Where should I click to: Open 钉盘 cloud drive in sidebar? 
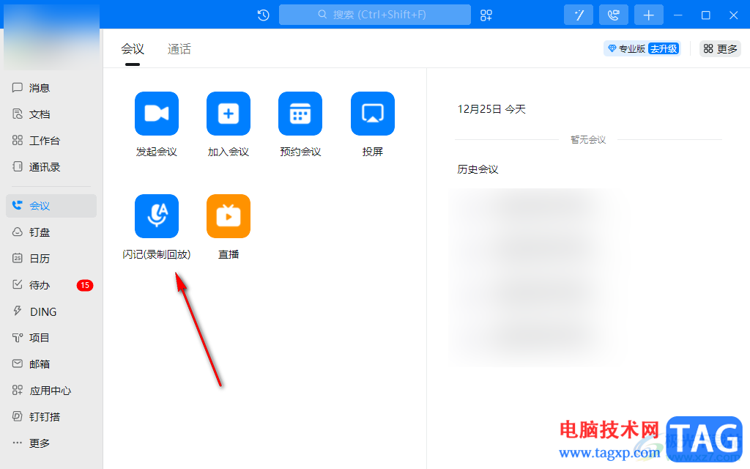(x=51, y=232)
